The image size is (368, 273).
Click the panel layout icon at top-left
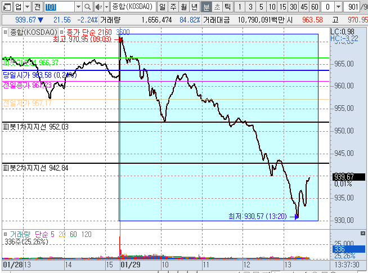coord(6,7)
